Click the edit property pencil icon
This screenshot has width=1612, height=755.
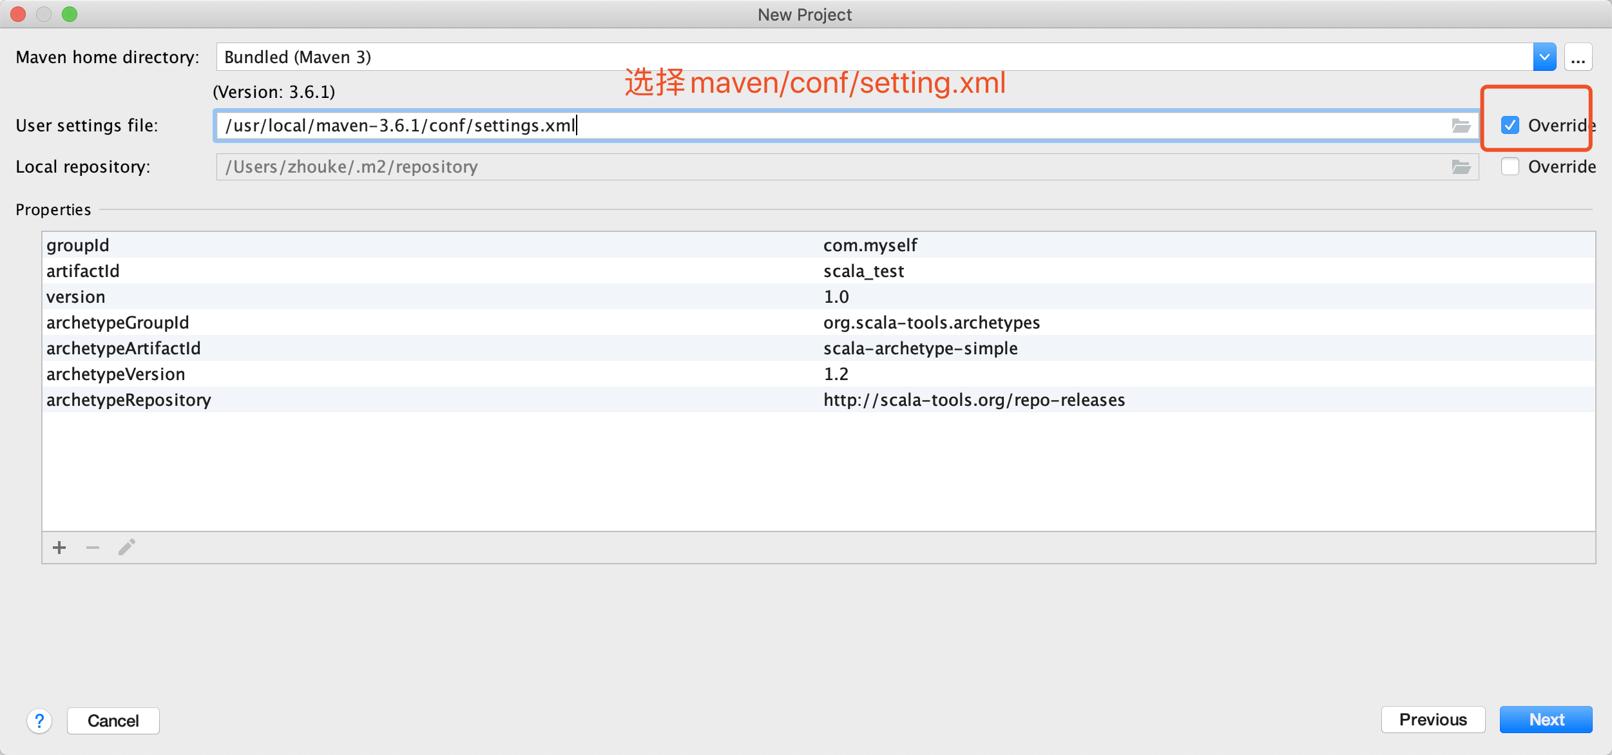tap(127, 548)
